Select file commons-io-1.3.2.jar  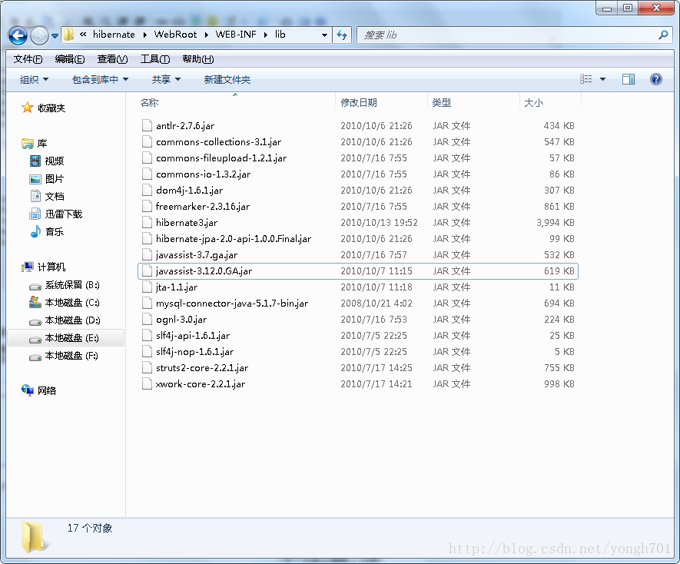358,174
